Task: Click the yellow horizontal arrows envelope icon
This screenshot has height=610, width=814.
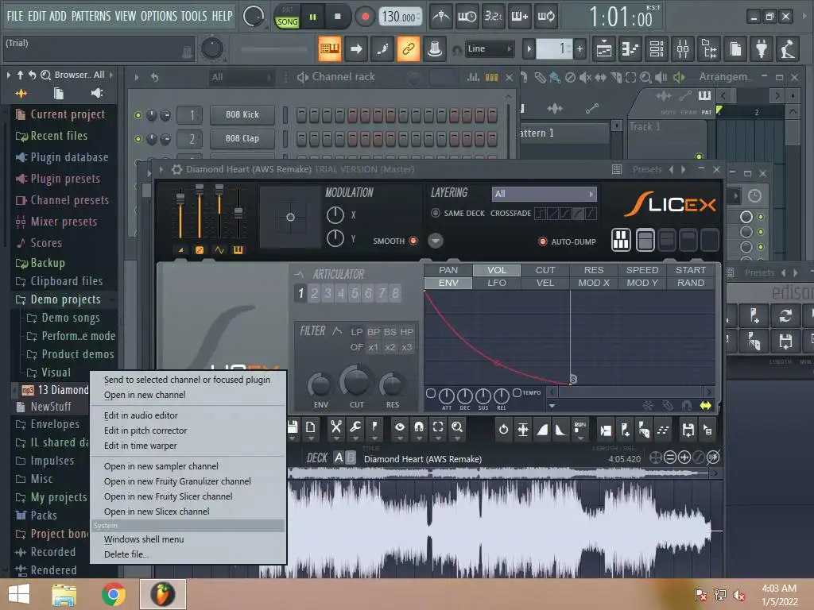Action: coord(706,406)
